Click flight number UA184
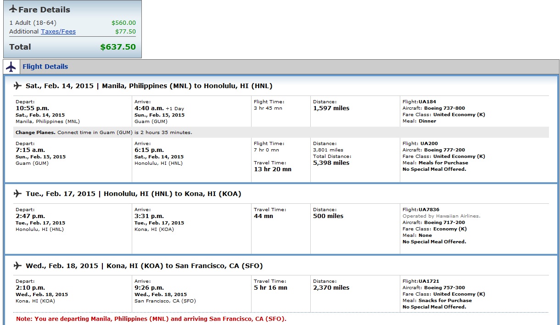The image size is (560, 325). coord(418,102)
